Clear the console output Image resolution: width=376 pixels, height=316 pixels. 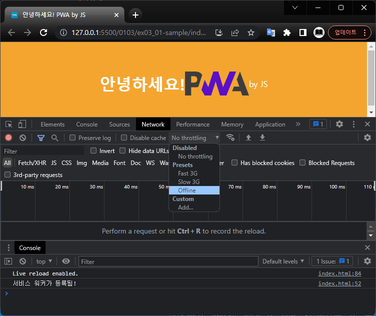[x=23, y=261]
